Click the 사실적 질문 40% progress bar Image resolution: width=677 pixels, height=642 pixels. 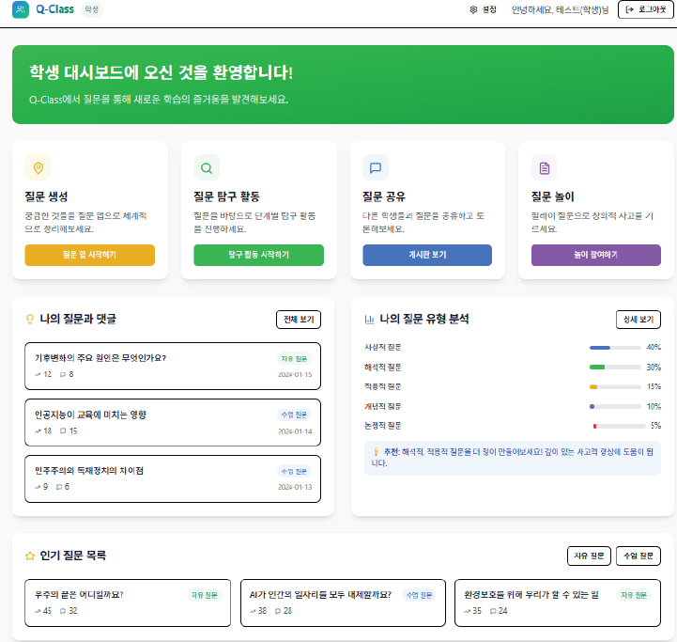pos(615,347)
